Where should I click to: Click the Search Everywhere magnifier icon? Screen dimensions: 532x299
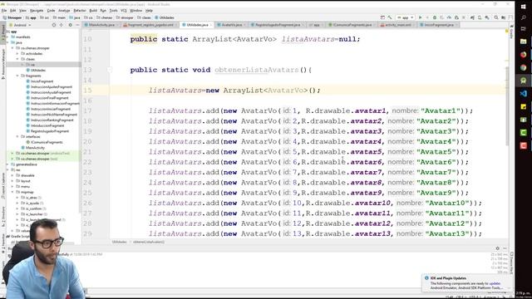click(496, 17)
